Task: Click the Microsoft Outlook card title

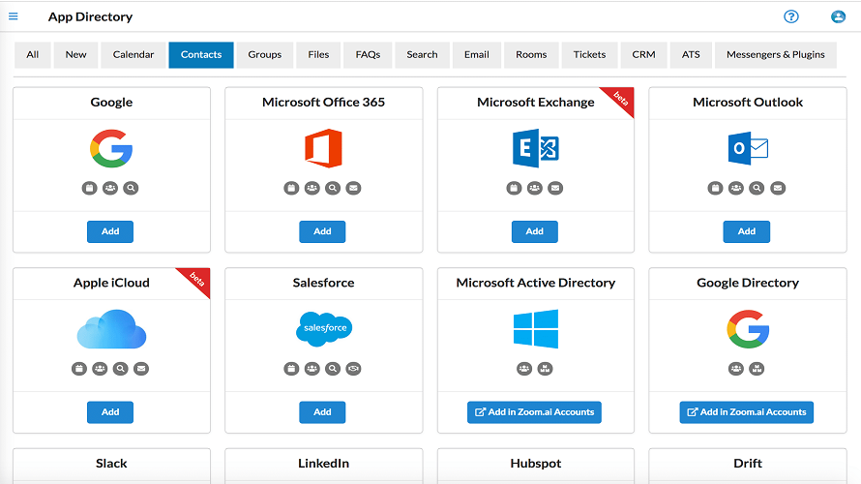Action: [748, 103]
